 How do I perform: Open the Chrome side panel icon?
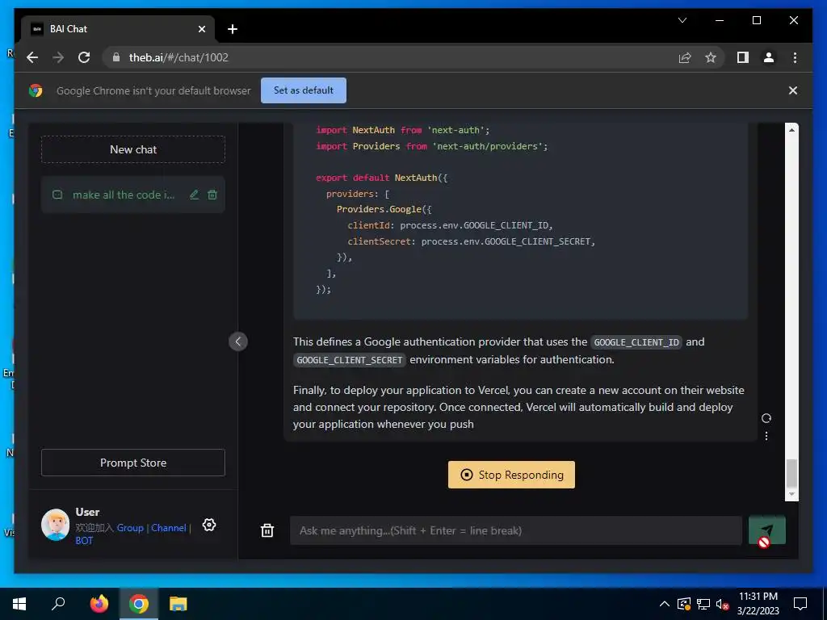tap(743, 57)
